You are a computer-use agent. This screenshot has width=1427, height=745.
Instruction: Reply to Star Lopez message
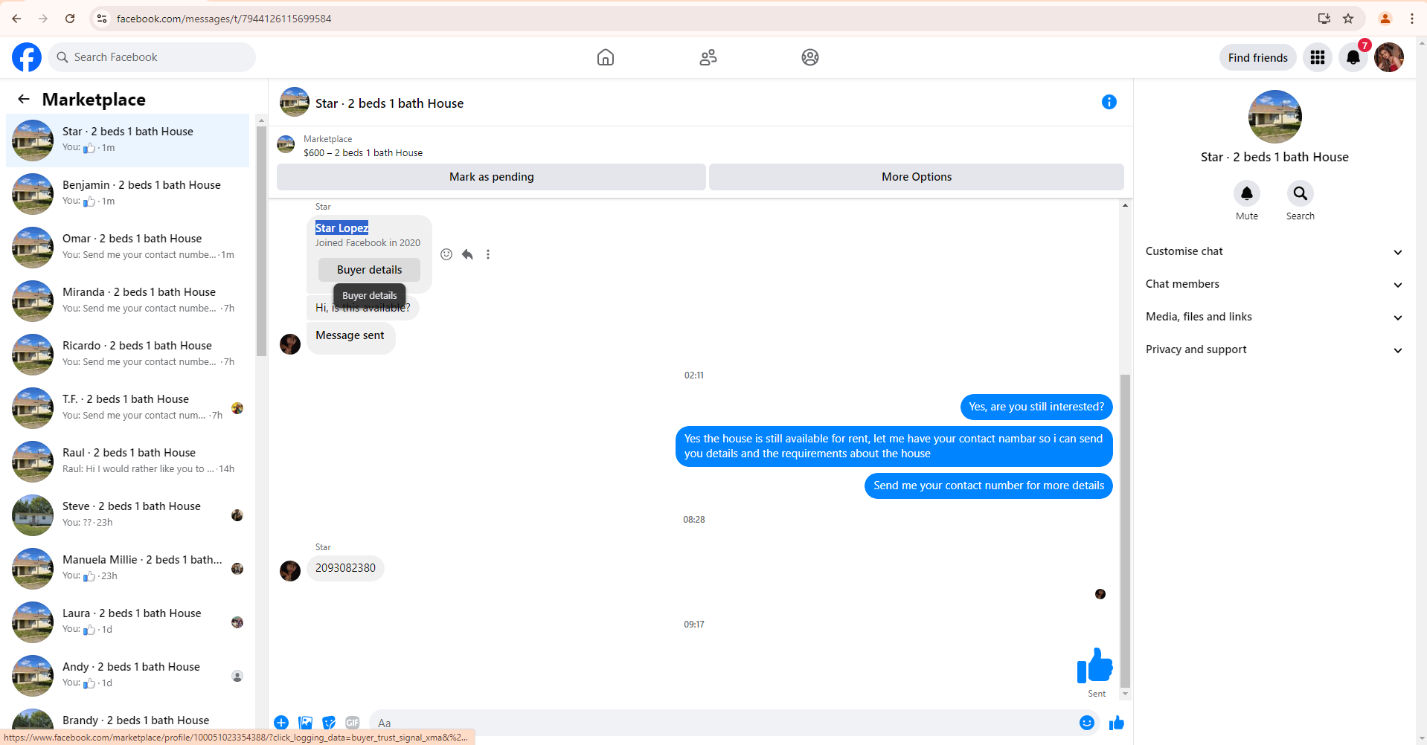[x=467, y=254]
